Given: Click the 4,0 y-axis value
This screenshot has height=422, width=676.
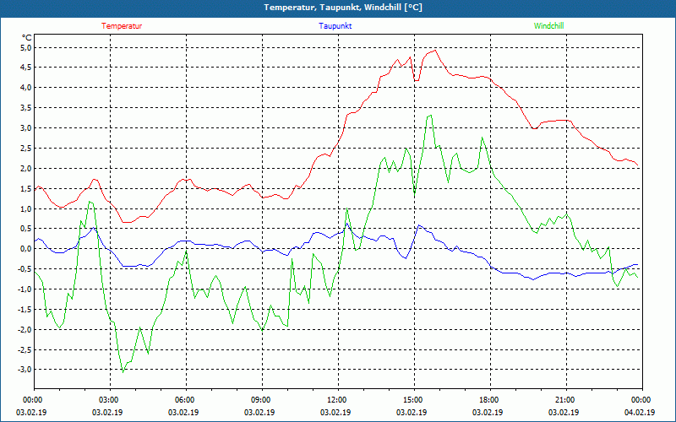Looking at the screenshot, I should (x=26, y=88).
